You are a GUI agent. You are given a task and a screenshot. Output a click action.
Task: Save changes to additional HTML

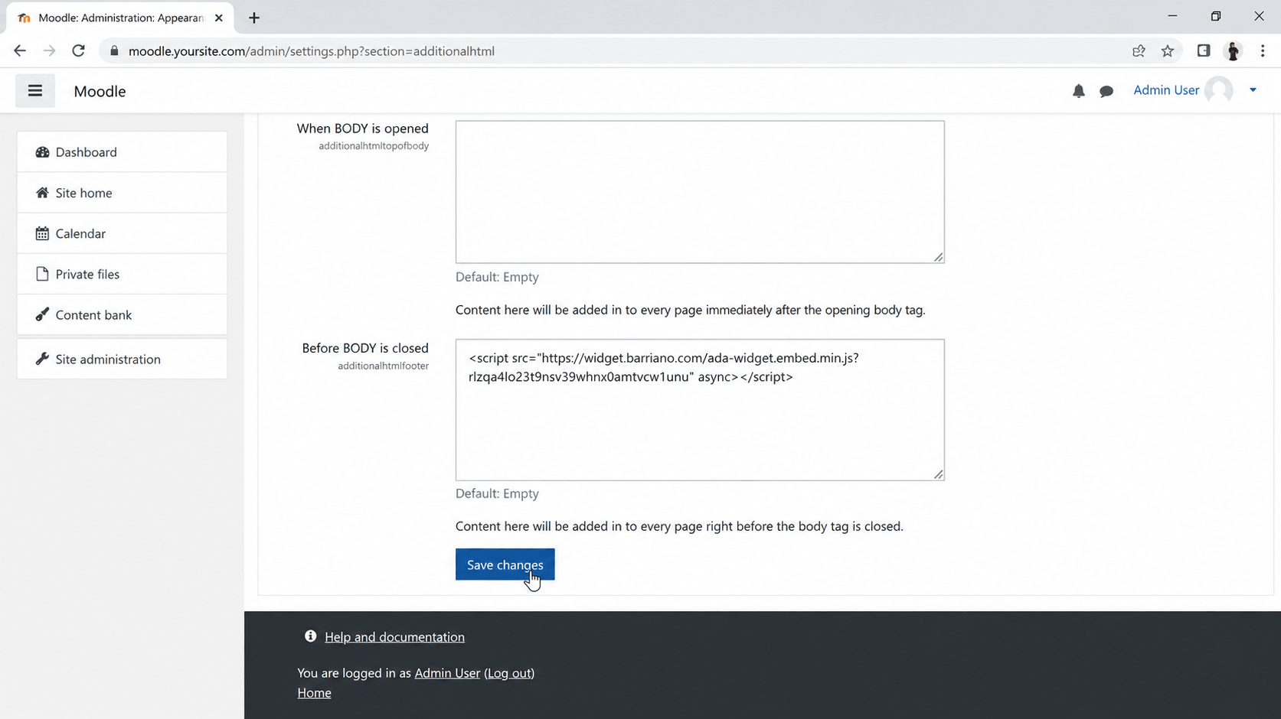click(x=505, y=564)
